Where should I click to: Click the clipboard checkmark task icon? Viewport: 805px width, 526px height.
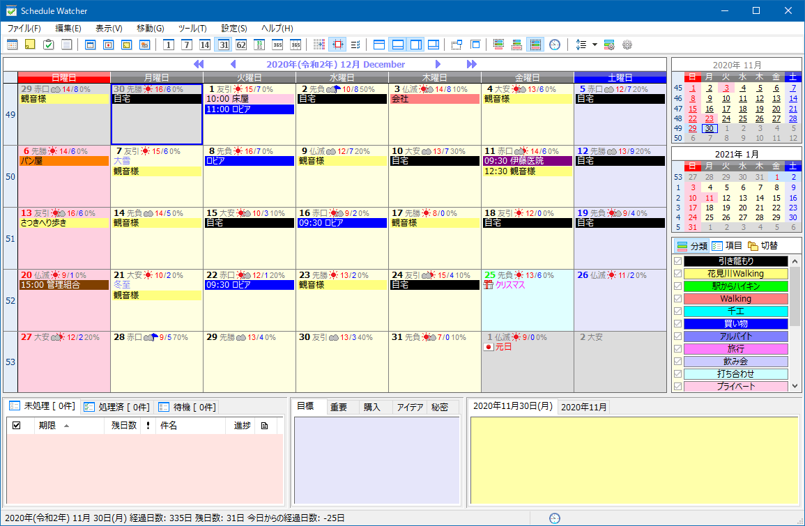click(x=48, y=45)
